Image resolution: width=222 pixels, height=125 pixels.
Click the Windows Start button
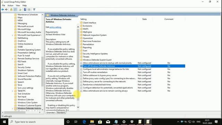pyautogui.click(x=4, y=122)
